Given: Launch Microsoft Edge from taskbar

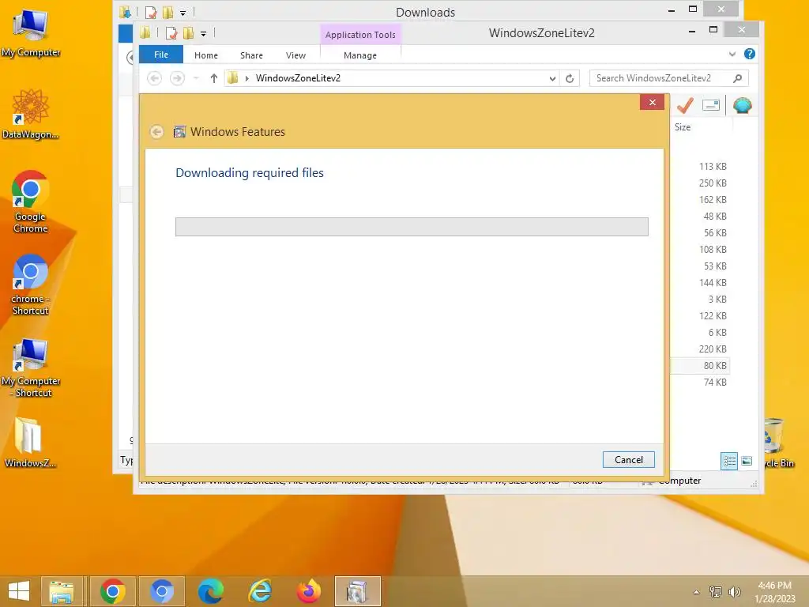Looking at the screenshot, I should (211, 591).
